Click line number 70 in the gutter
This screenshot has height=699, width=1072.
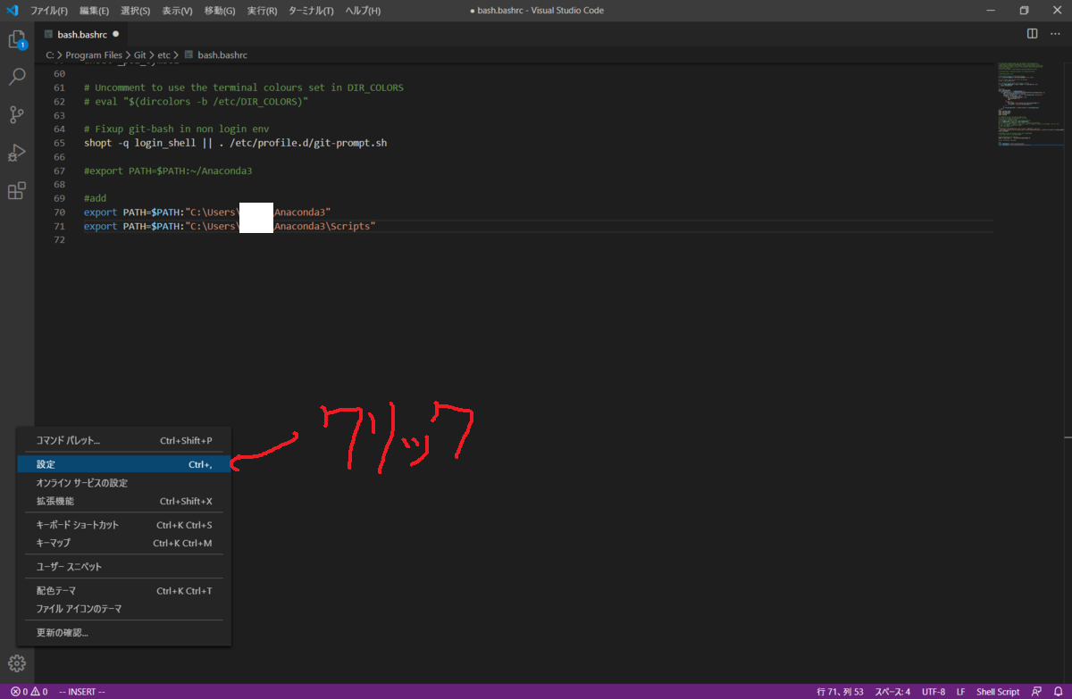pyautogui.click(x=59, y=212)
